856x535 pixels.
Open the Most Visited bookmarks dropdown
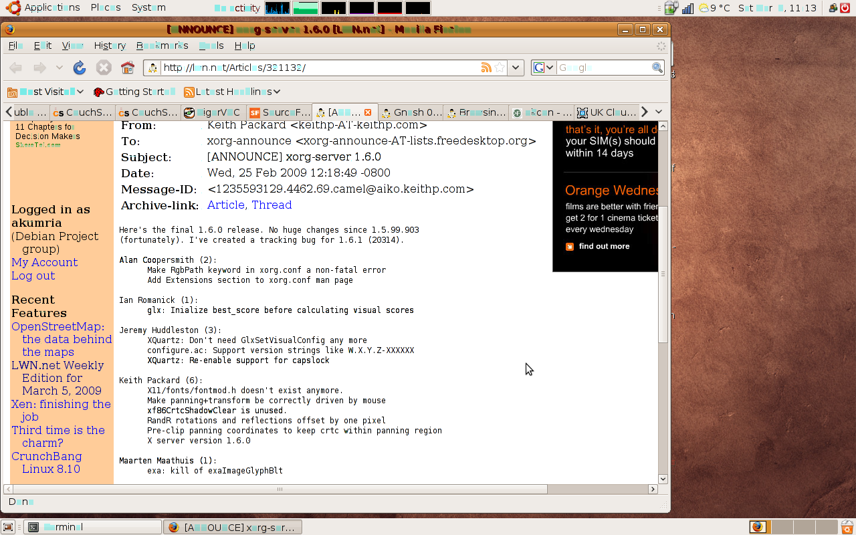click(x=45, y=92)
